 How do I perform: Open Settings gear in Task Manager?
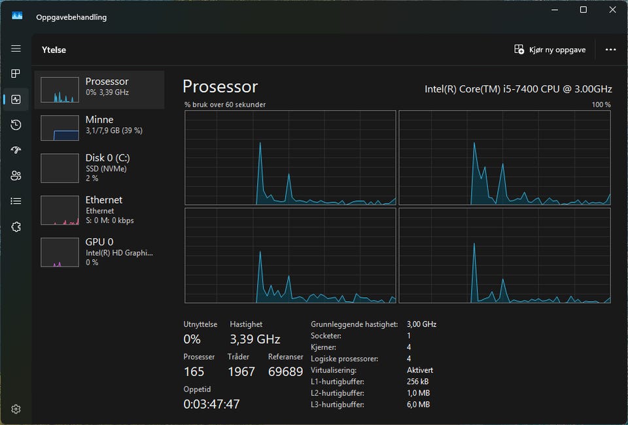click(x=16, y=409)
